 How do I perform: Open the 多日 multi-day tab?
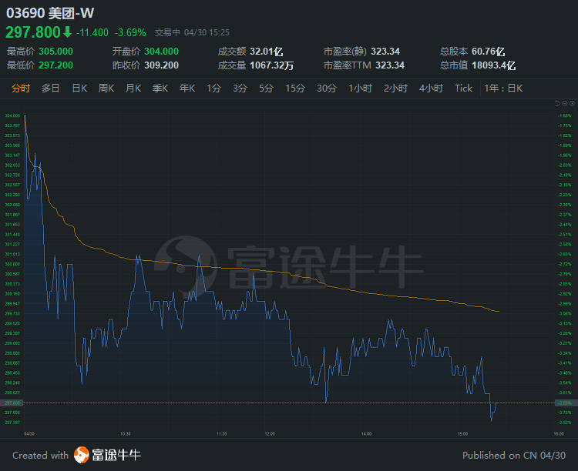(x=51, y=89)
